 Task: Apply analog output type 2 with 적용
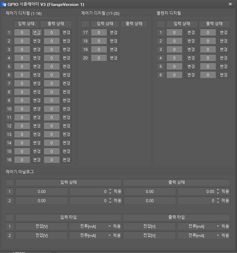point(225,235)
